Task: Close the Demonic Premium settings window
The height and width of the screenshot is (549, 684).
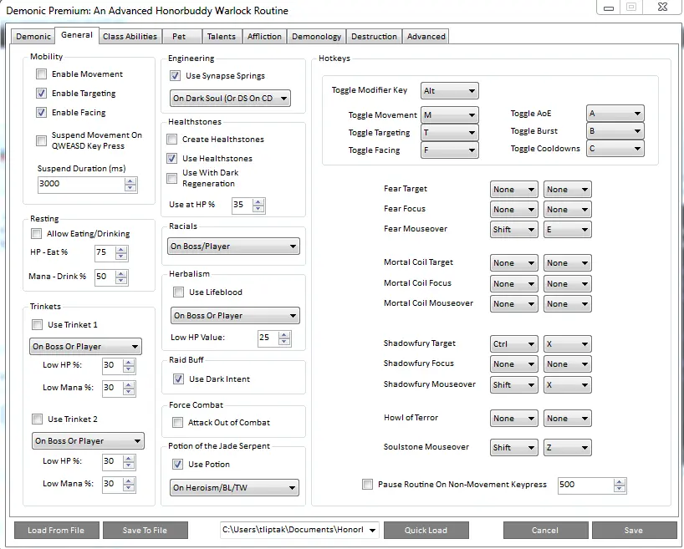Action: tap(663, 8)
